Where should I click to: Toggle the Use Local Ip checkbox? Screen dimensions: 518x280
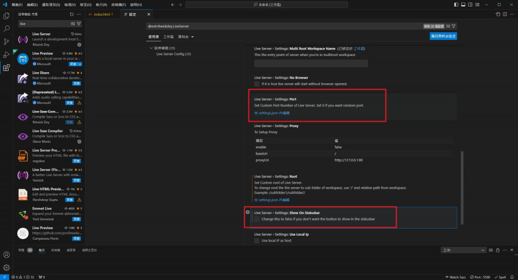(x=256, y=241)
